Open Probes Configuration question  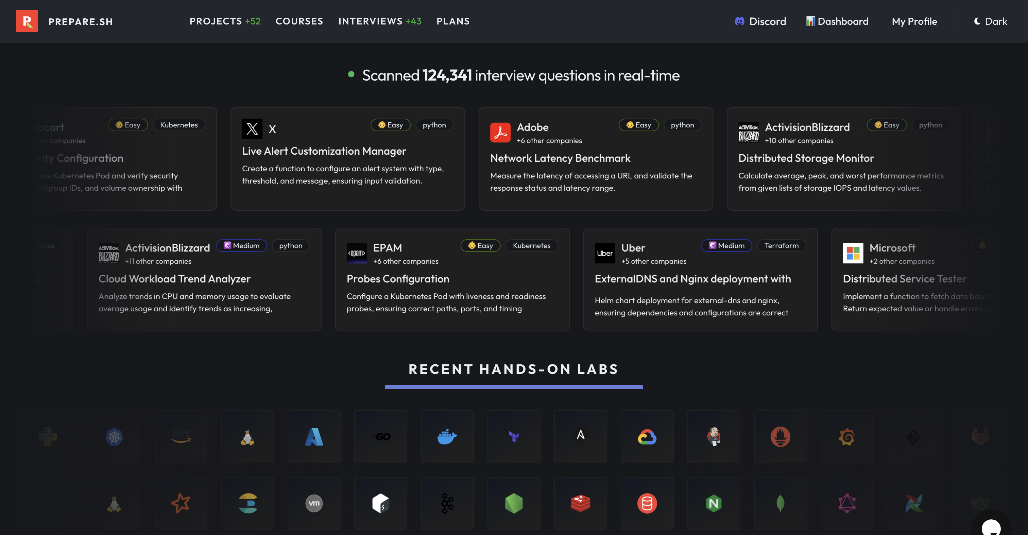coord(398,279)
